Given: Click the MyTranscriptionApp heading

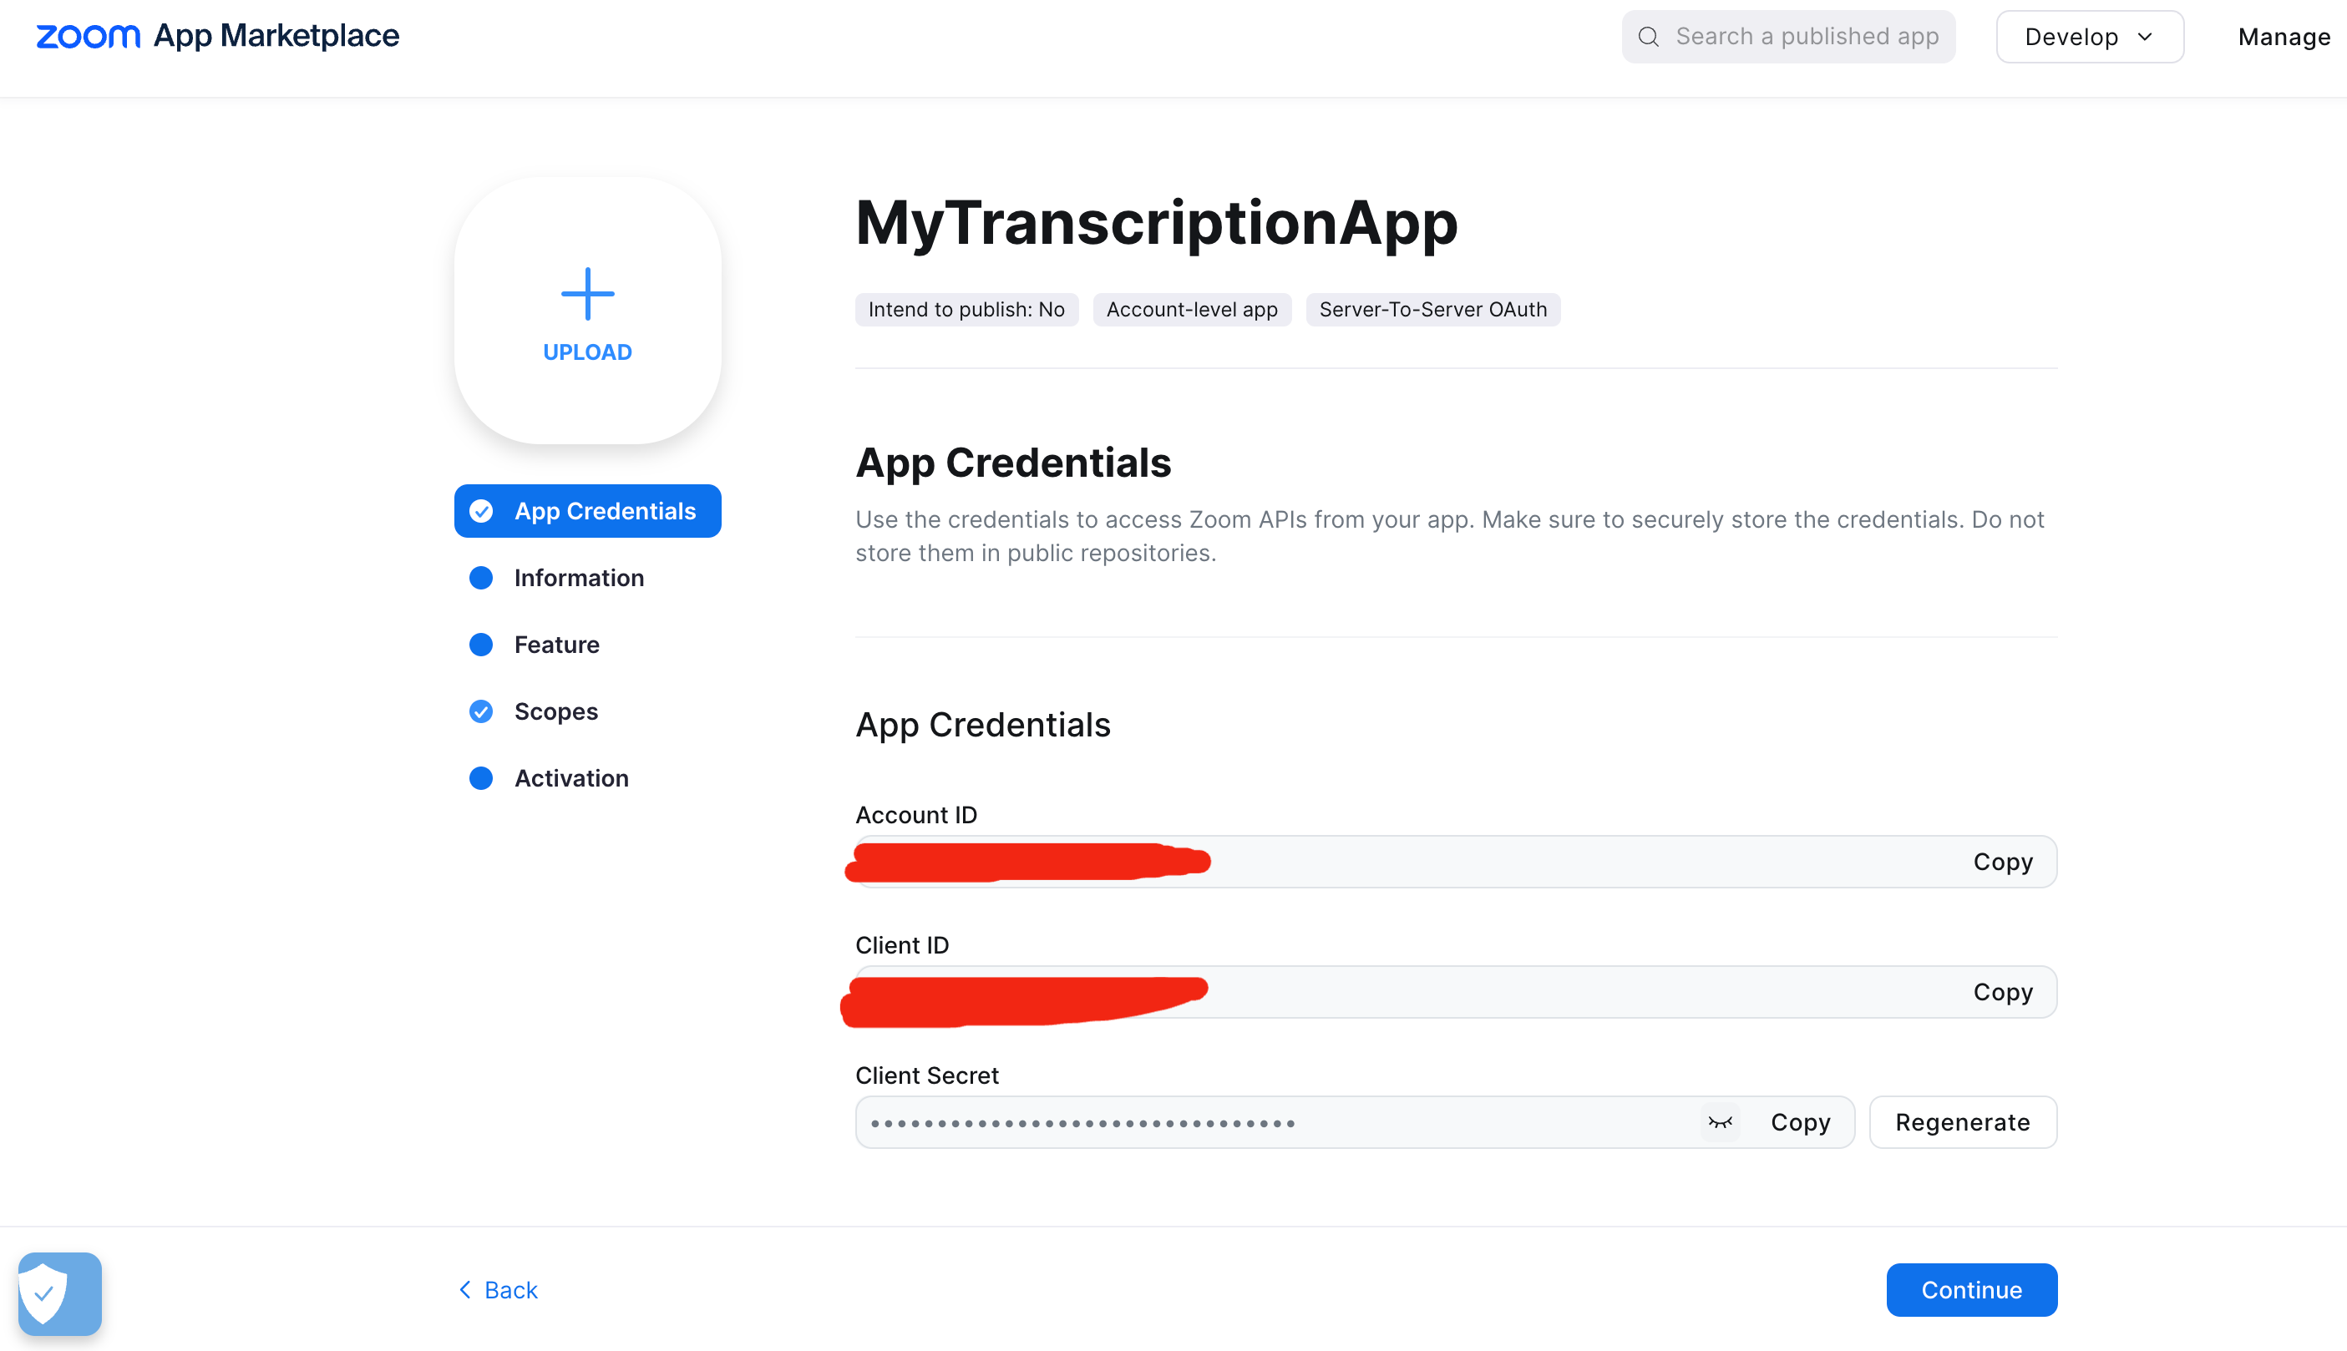Looking at the screenshot, I should 1156,223.
